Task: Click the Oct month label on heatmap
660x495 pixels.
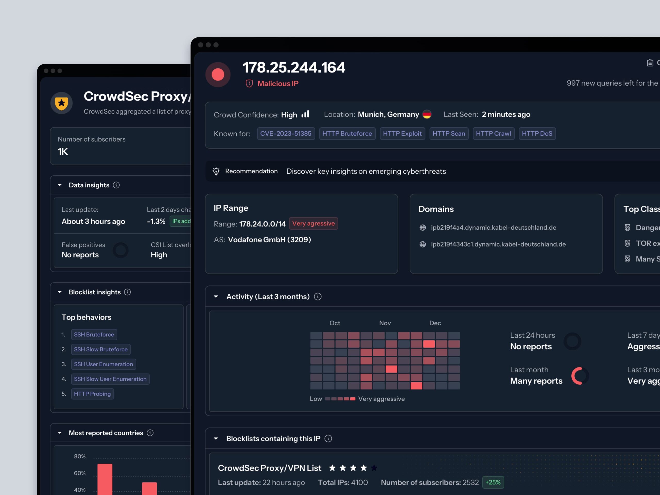Action: point(335,323)
